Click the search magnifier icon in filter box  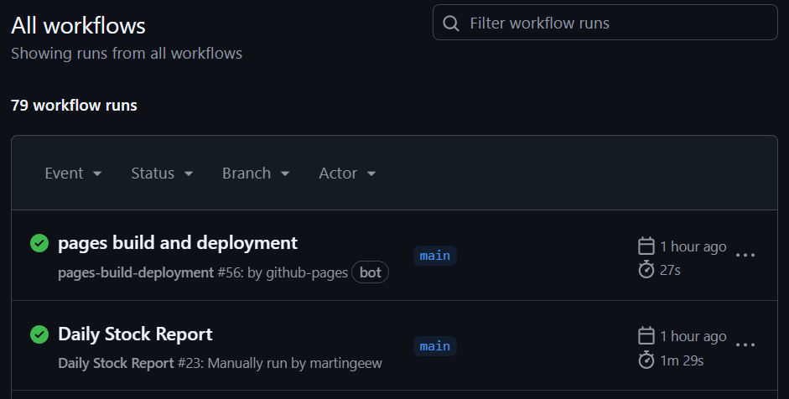coord(451,23)
